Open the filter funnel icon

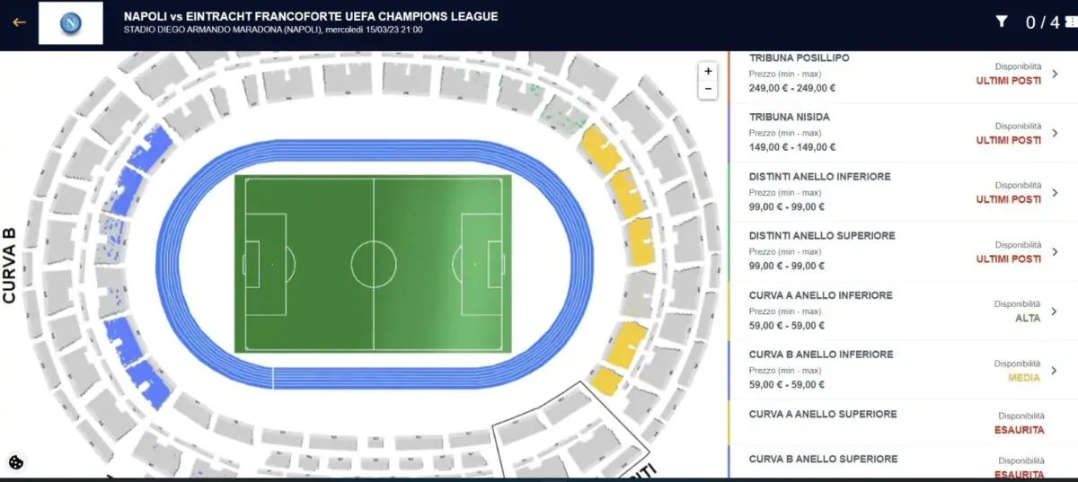(x=1002, y=22)
